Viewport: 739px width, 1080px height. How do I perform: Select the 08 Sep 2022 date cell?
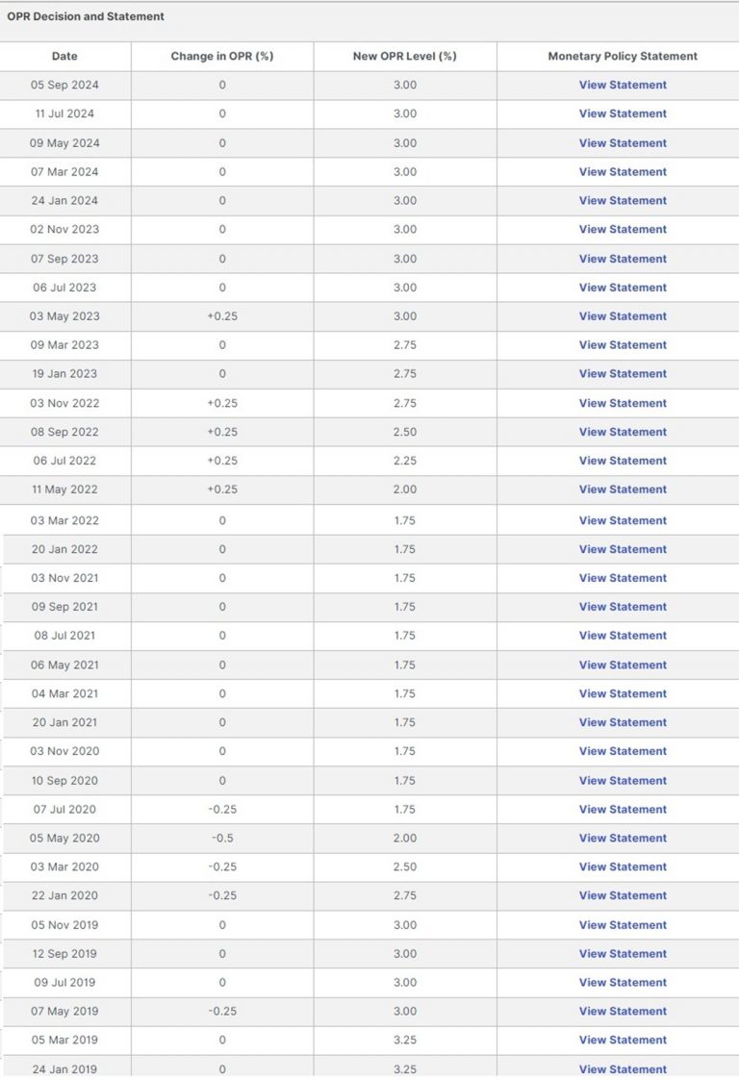point(64,432)
